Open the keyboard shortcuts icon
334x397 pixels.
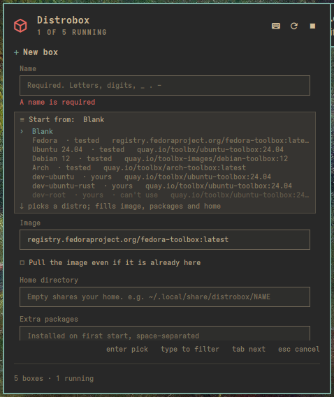(x=276, y=26)
